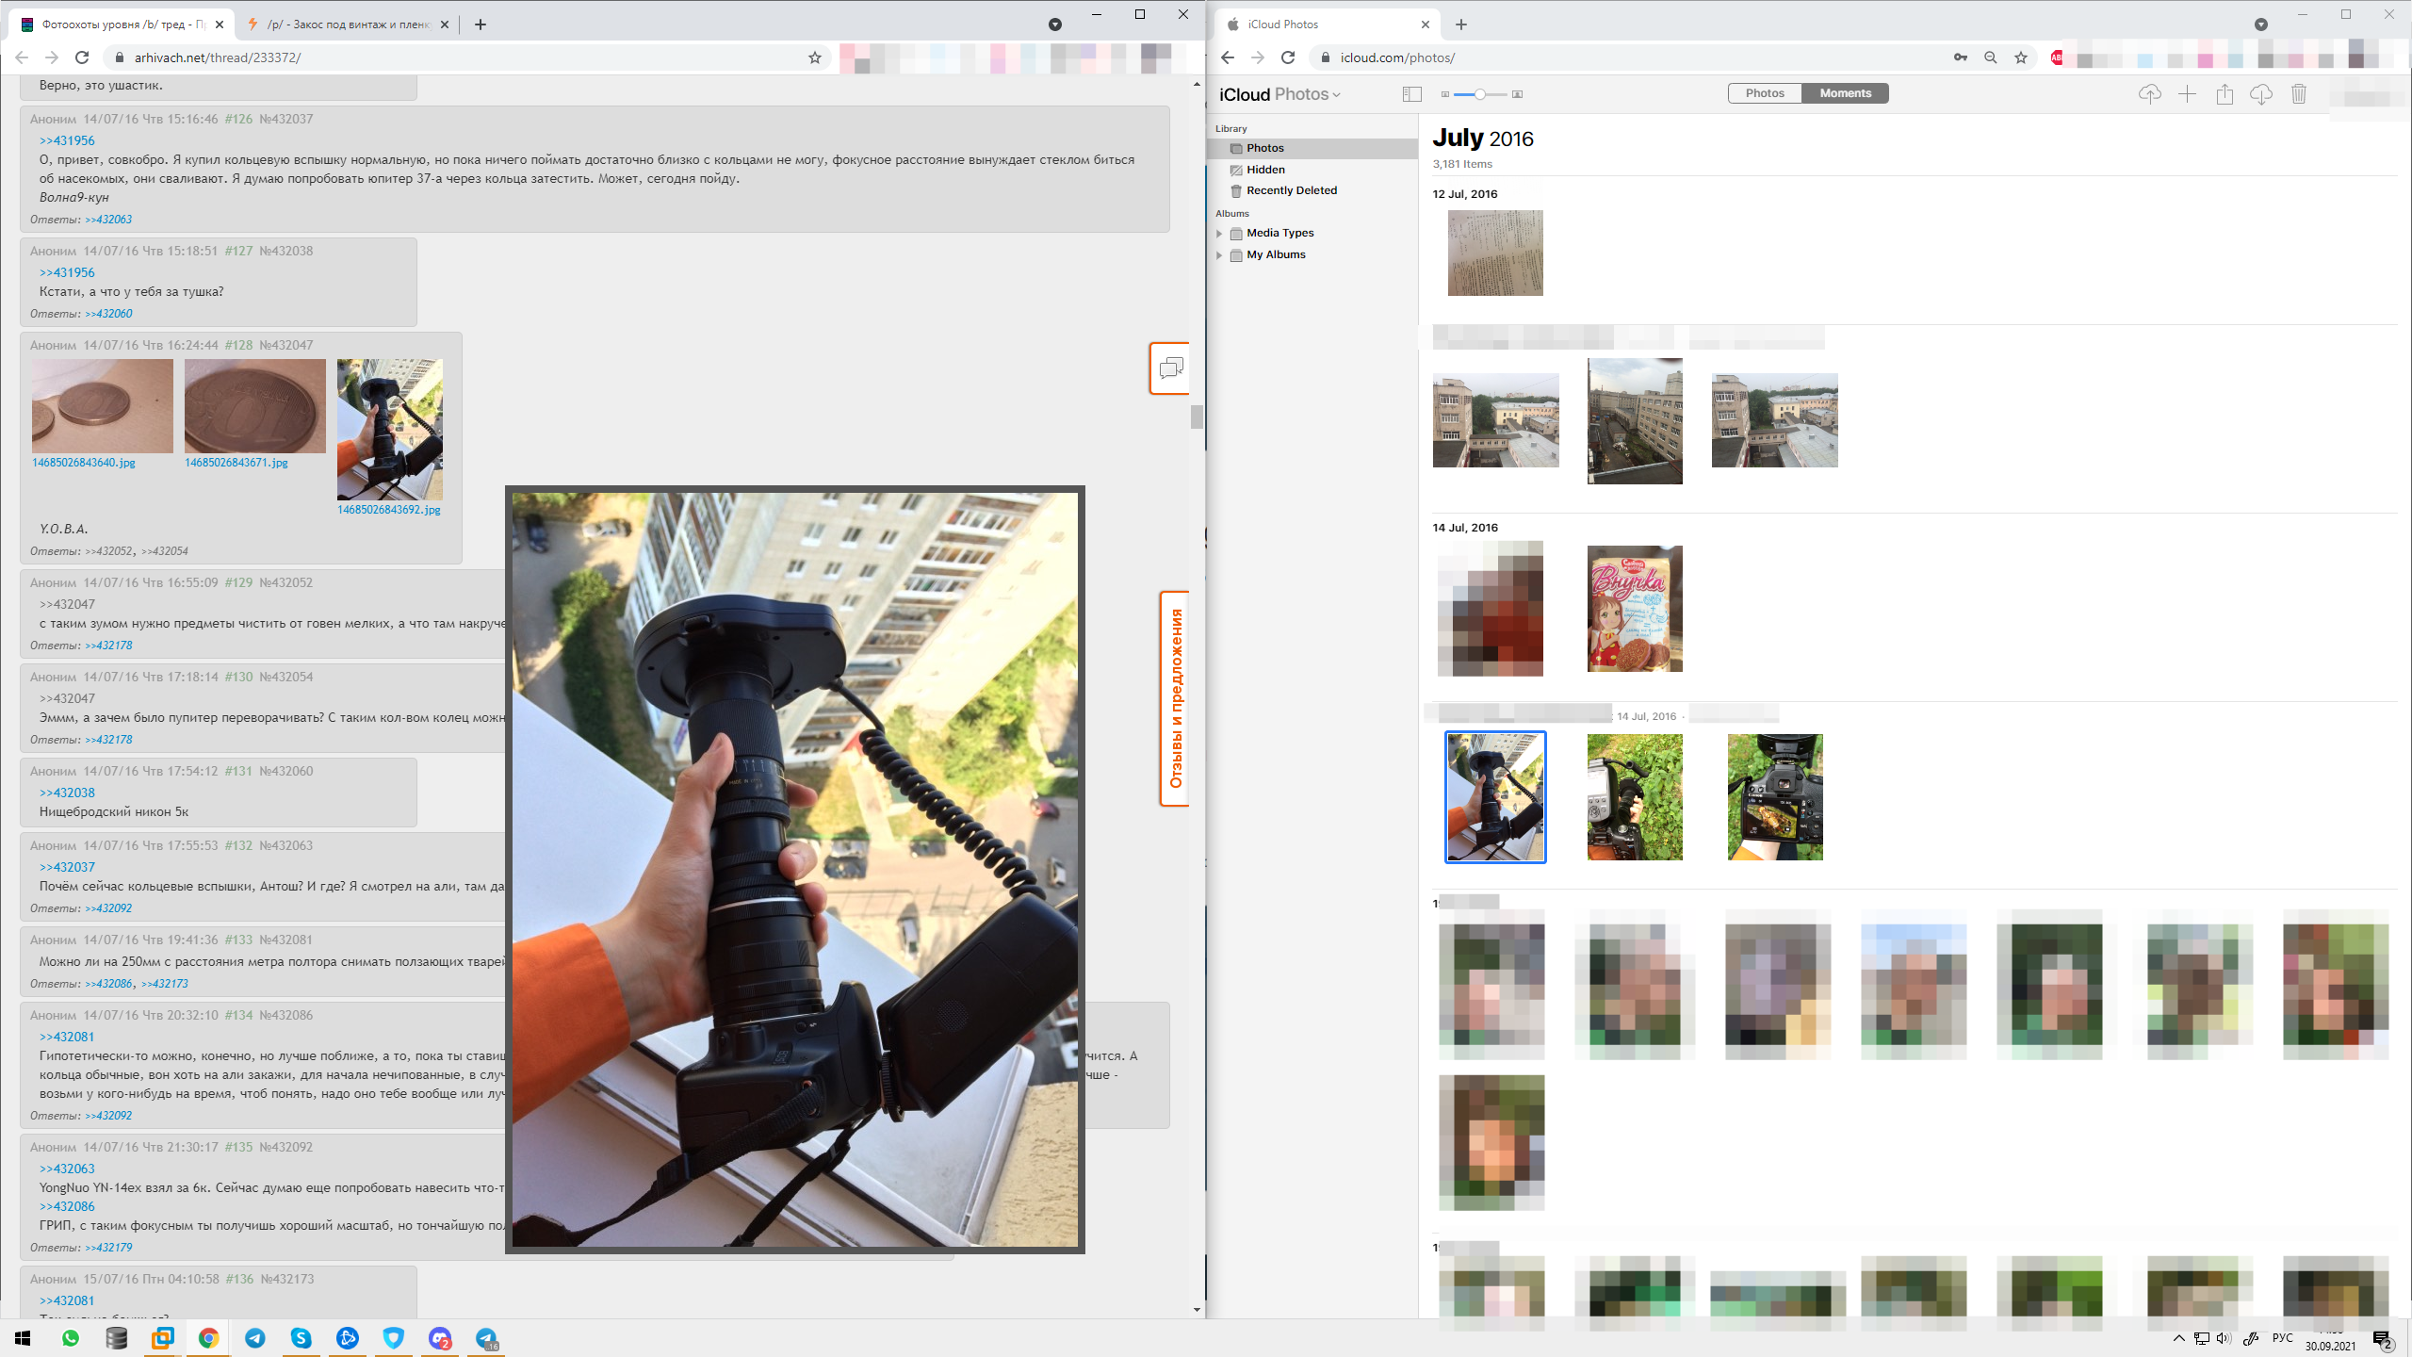Screen dimensions: 2412x1357
Task: Open the 14685026843692.jpg file link
Action: (x=388, y=510)
